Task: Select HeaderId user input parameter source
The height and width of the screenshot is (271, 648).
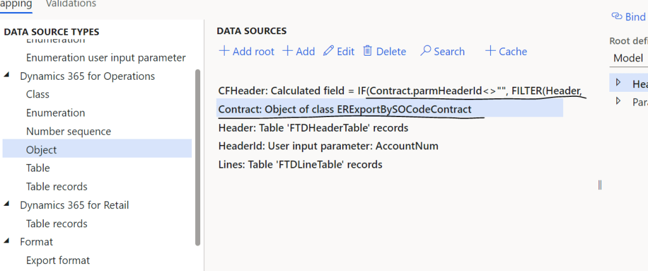Action: (328, 146)
